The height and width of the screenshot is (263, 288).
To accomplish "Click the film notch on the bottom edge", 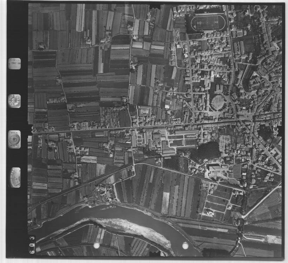I will coord(155,253).
